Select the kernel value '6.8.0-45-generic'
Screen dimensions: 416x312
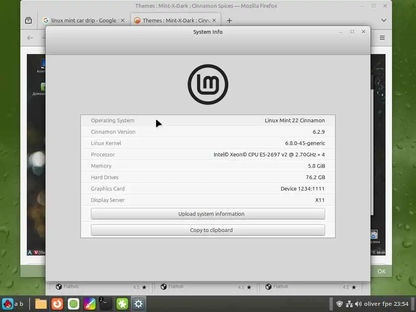(x=305, y=143)
